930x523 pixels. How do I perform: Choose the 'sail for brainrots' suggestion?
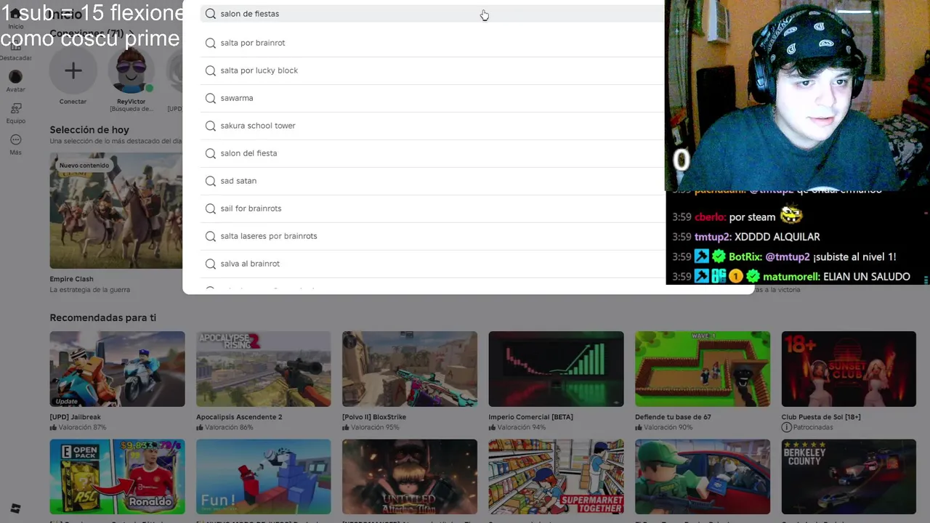pos(432,208)
